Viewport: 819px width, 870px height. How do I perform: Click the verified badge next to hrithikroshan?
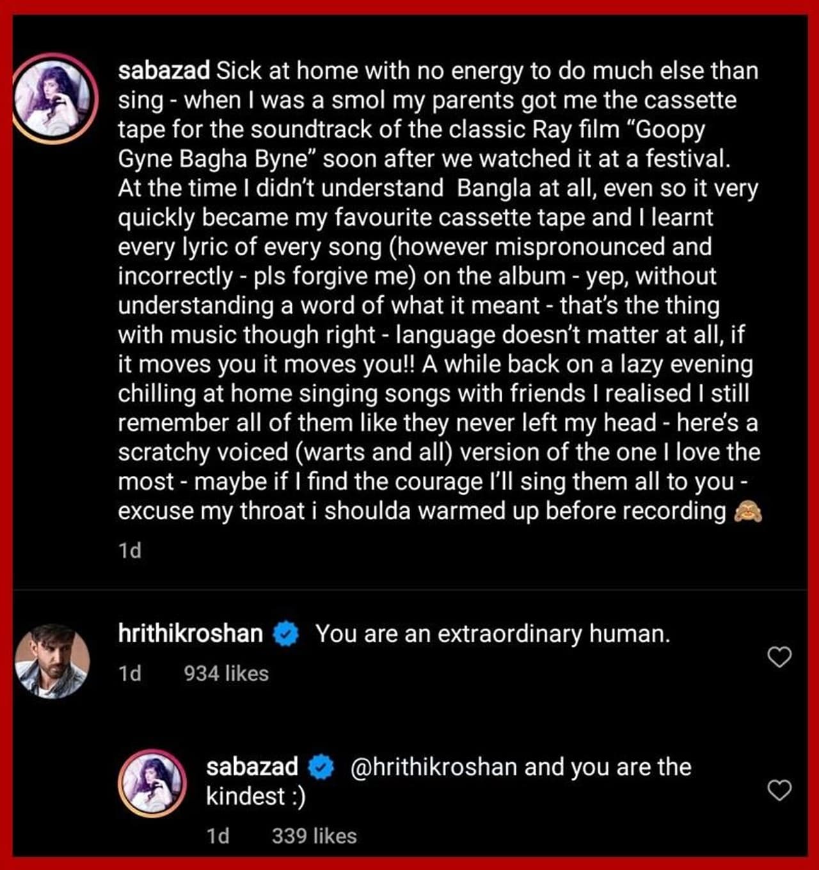[x=286, y=634]
